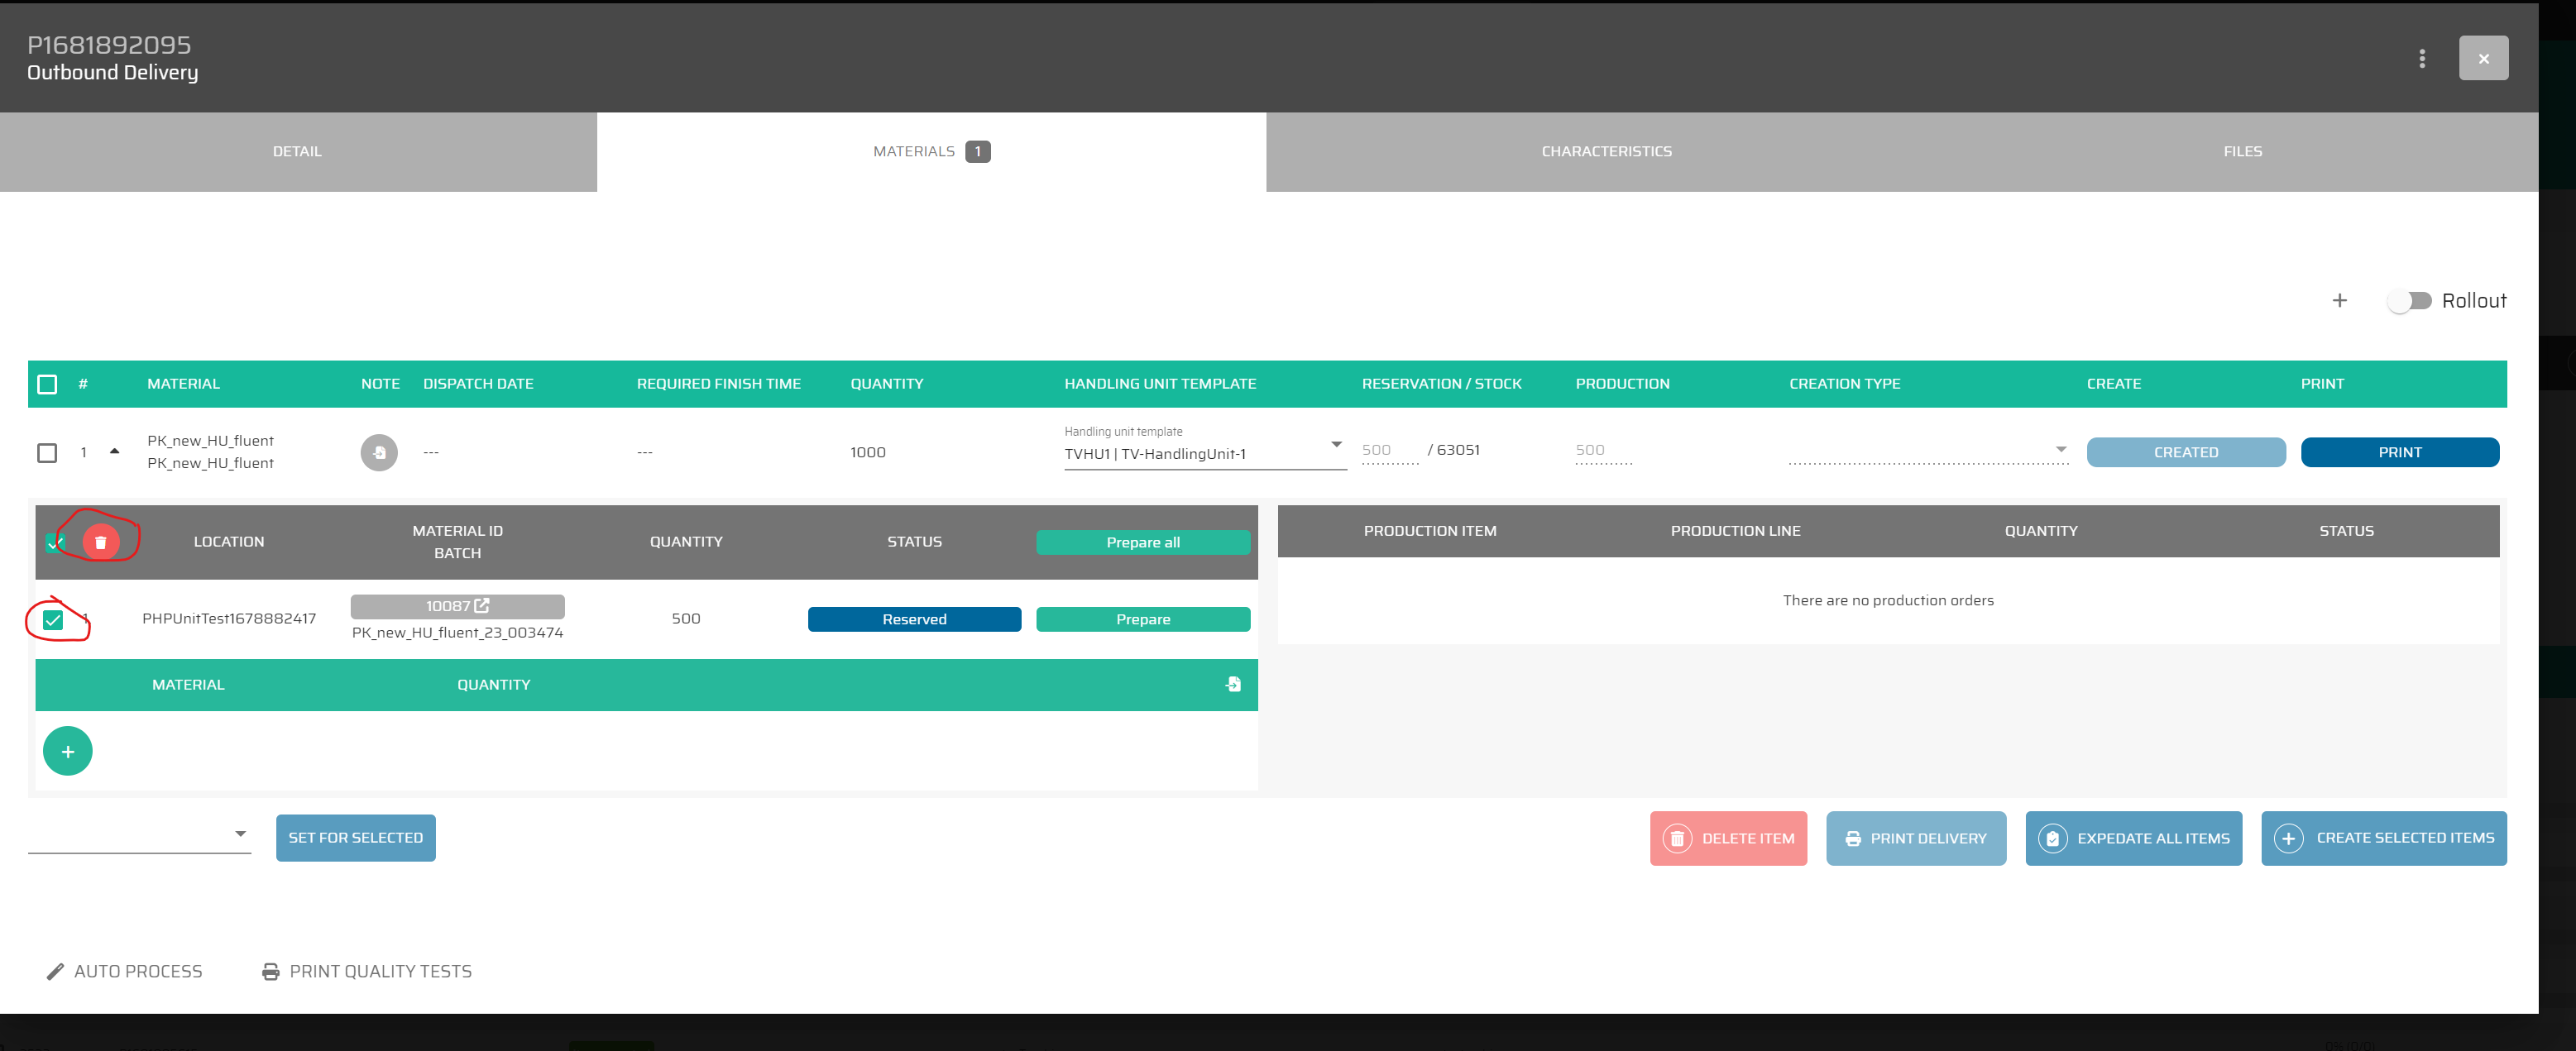Image resolution: width=2576 pixels, height=1051 pixels.
Task: Click the printer icon for Print Quality Tests
Action: (270, 971)
